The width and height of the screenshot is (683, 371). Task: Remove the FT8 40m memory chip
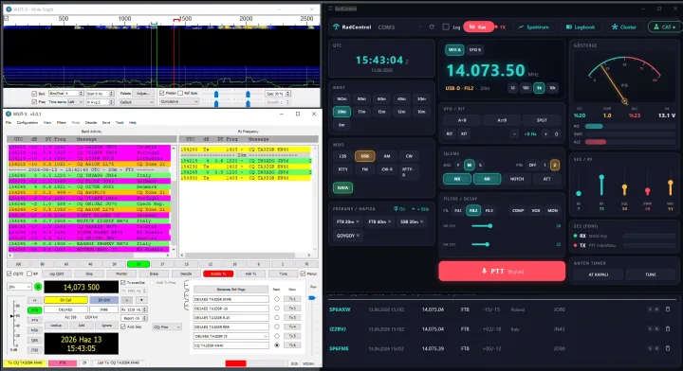390,221
